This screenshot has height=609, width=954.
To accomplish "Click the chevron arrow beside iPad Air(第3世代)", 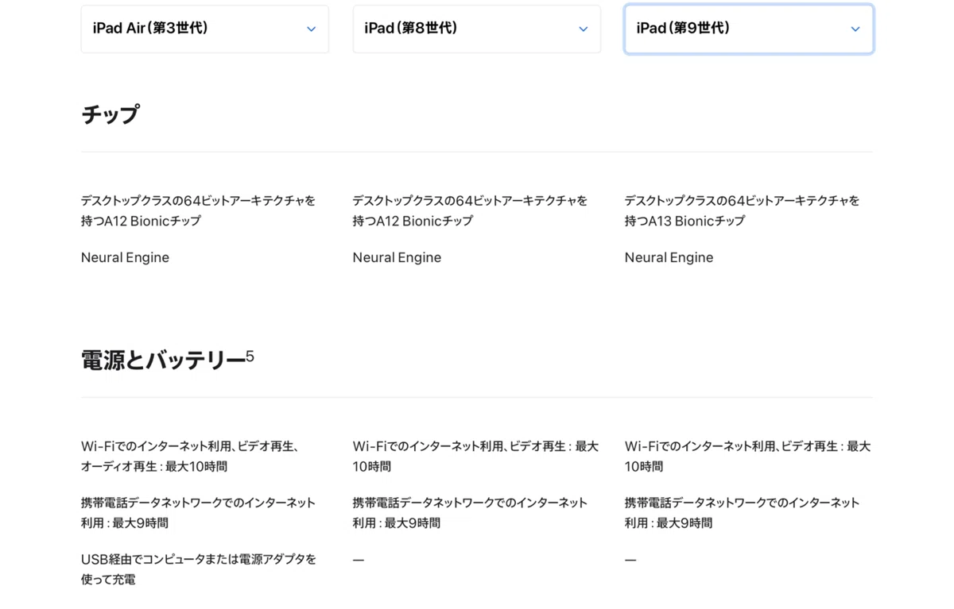I will pos(311,29).
